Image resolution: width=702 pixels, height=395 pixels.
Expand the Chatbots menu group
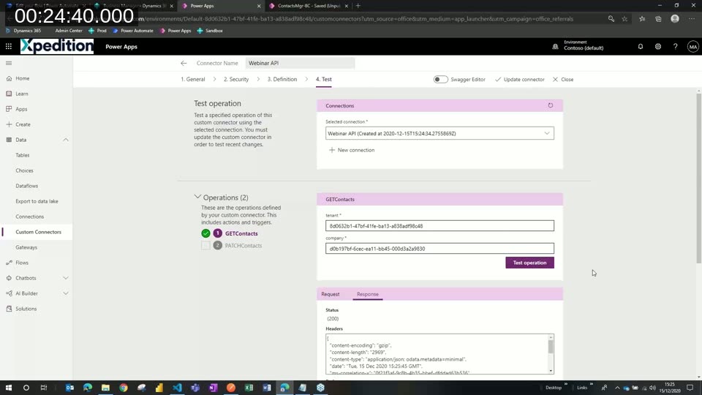pyautogui.click(x=66, y=278)
